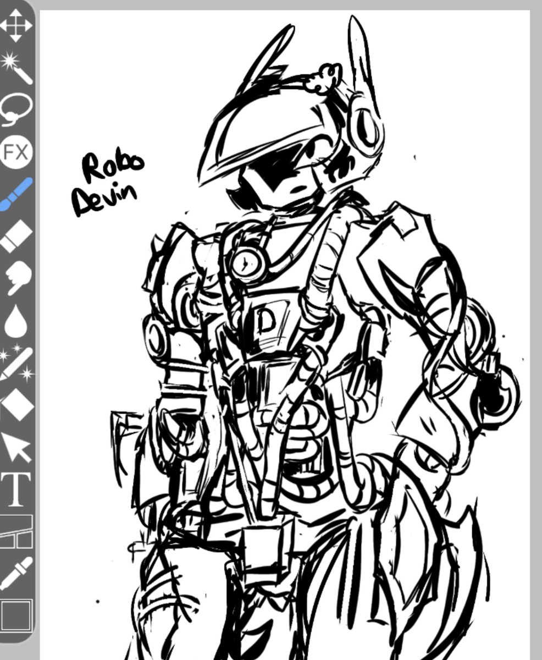
Task: Select the Eraser tool
Action: (16, 237)
